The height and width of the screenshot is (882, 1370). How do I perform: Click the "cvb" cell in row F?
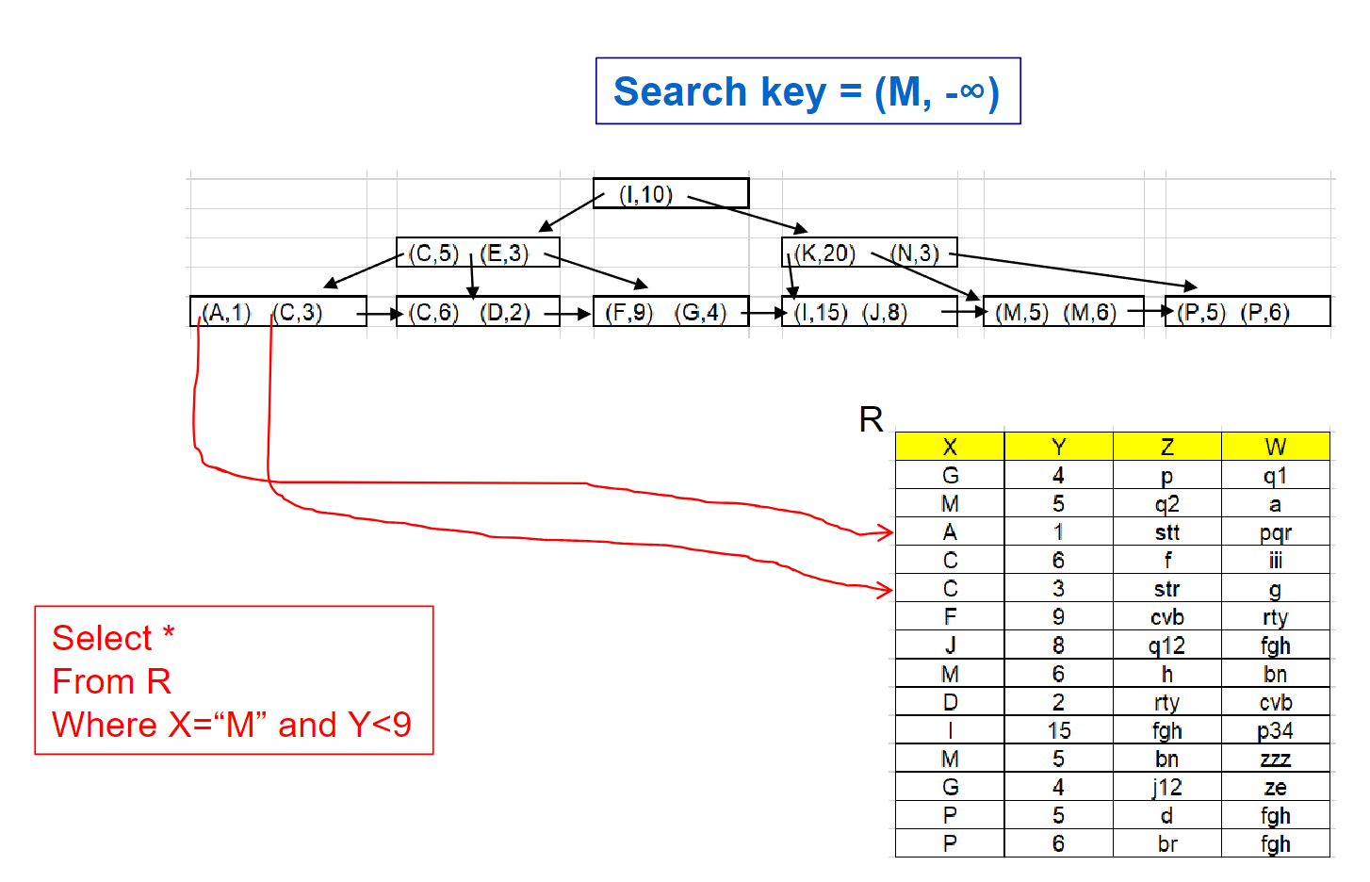1167,617
